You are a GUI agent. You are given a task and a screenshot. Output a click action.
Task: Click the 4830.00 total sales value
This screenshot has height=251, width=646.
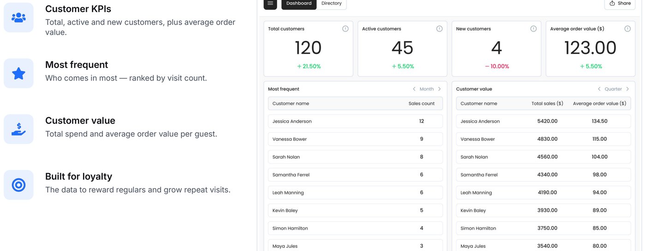coord(547,139)
